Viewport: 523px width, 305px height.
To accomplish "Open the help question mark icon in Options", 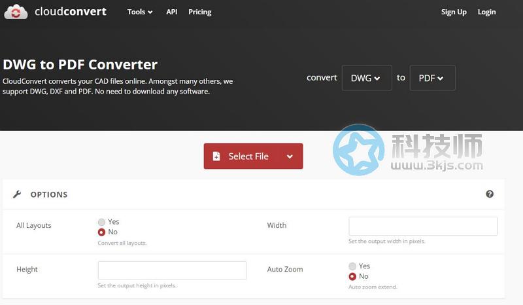I will pos(489,194).
